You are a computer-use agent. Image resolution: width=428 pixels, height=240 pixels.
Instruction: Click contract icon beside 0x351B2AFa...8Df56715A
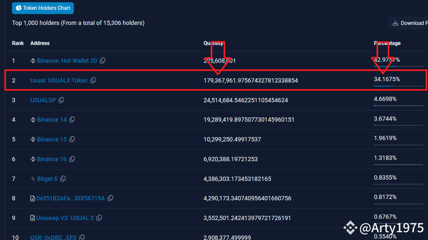(x=33, y=198)
